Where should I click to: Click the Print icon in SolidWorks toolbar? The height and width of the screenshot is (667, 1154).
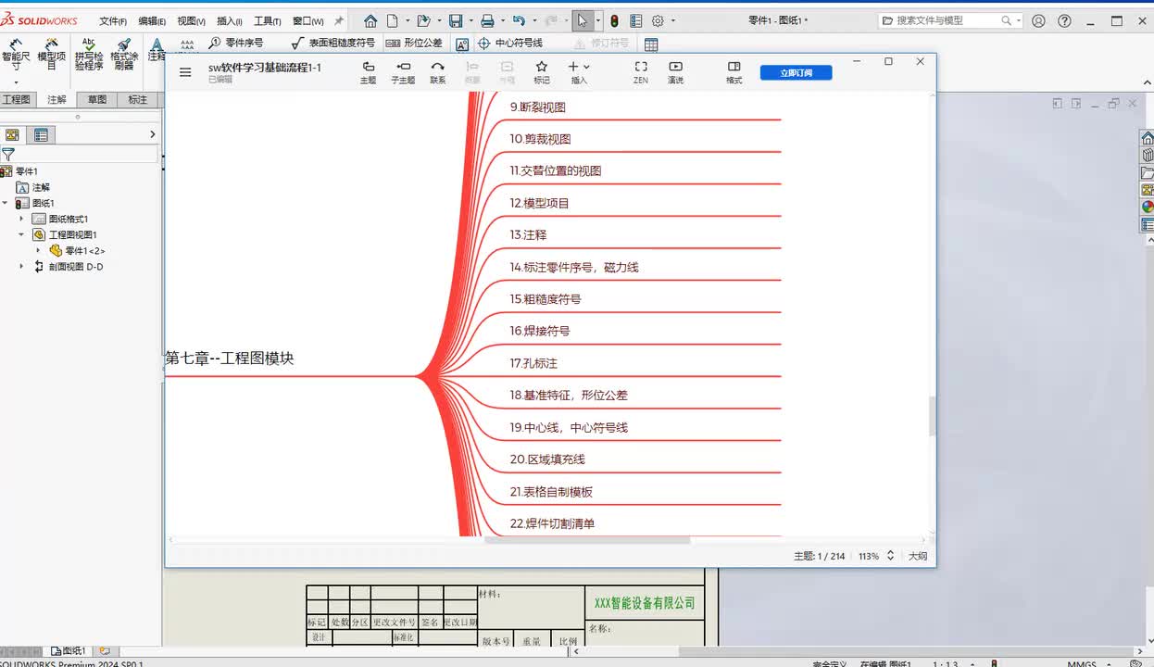pyautogui.click(x=487, y=20)
